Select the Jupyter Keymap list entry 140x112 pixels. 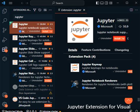(32, 40)
